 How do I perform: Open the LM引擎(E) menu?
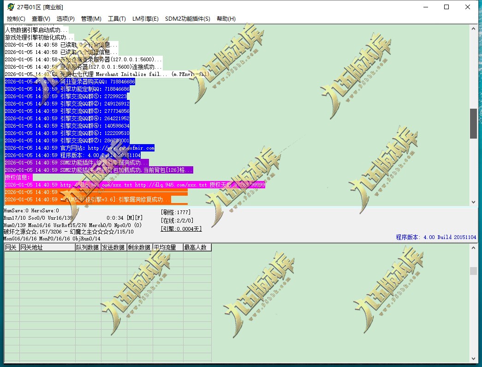coord(145,19)
